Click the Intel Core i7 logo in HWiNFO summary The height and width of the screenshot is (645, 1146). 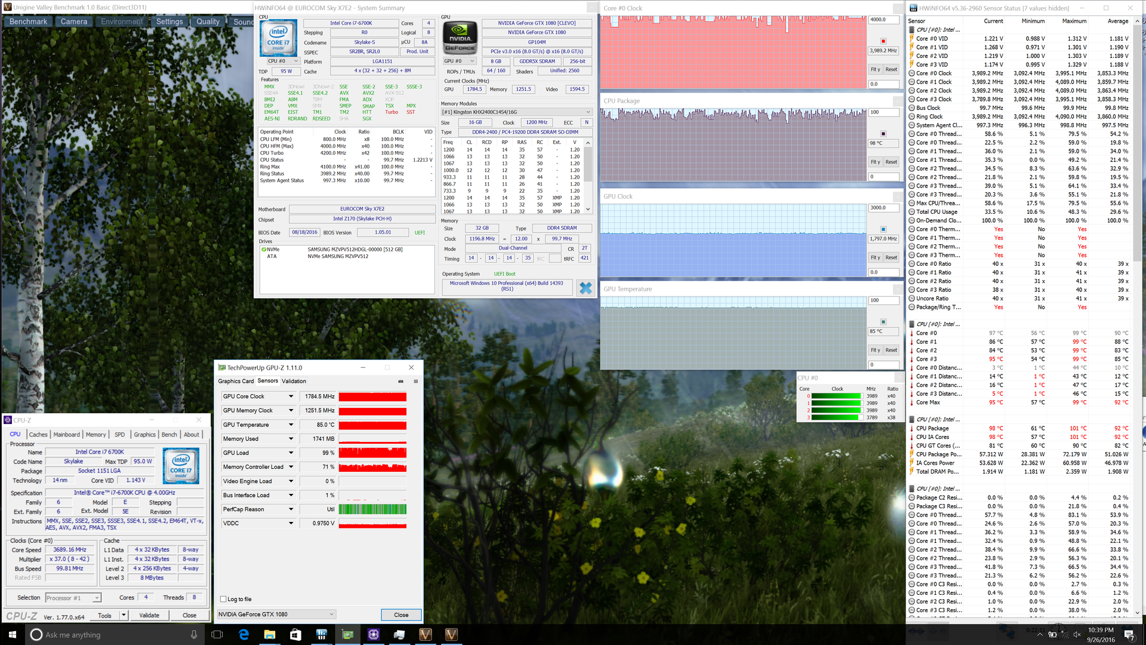(278, 38)
